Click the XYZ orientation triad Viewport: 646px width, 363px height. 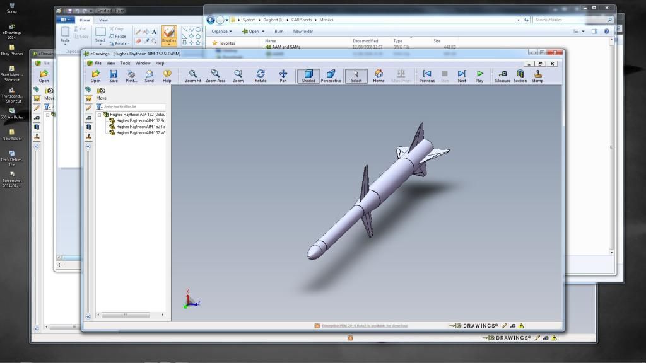[x=192, y=299]
